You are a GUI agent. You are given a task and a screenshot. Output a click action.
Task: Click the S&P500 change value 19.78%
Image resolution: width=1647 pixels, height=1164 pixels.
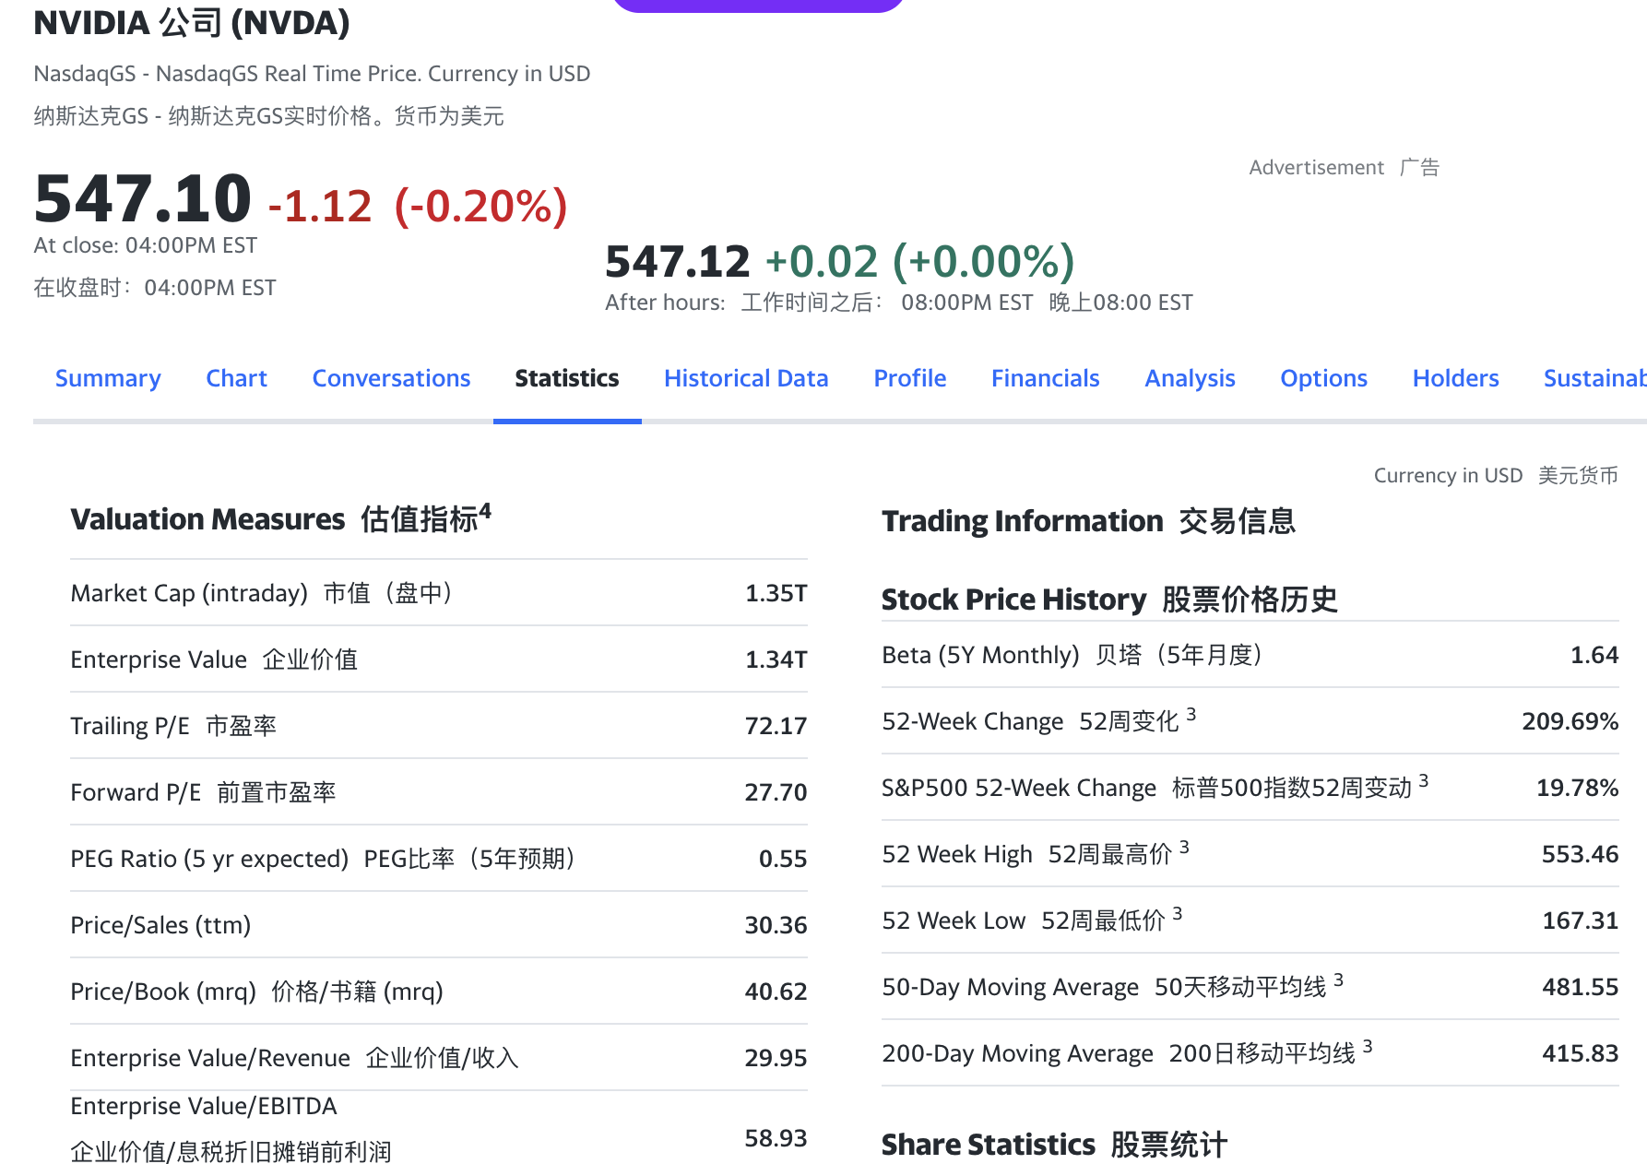(x=1577, y=788)
